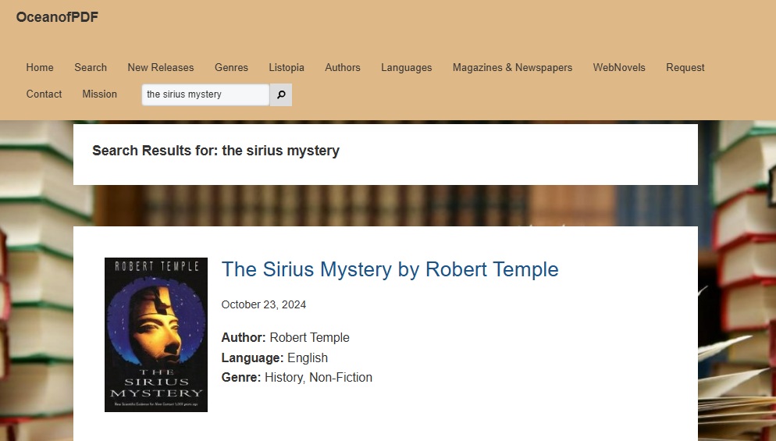
Task: Open the Search page link
Action: pyautogui.click(x=91, y=68)
